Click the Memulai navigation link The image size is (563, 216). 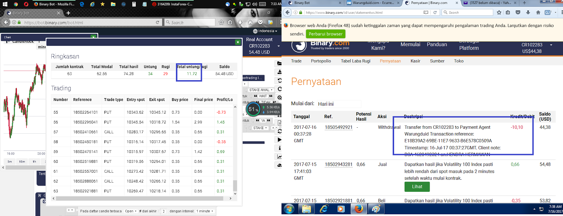coord(410,45)
